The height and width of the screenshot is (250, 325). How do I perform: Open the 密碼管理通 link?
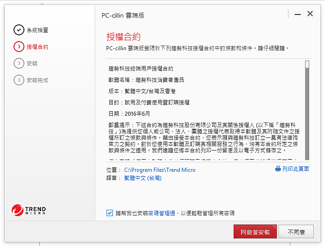click(162, 213)
